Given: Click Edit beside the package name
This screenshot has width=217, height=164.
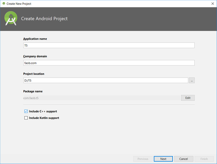Looking at the screenshot, I should click(188, 98).
